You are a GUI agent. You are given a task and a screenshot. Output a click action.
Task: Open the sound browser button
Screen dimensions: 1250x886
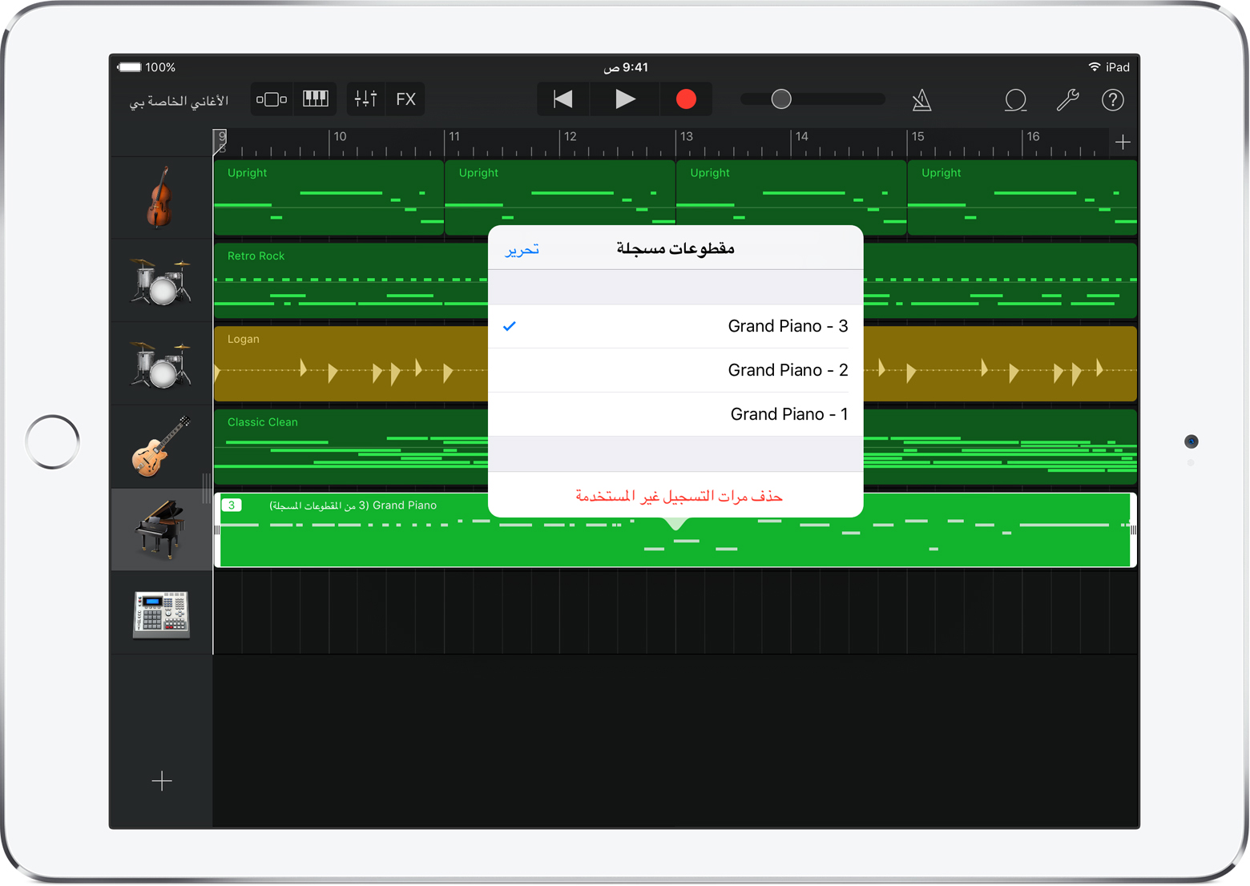point(272,99)
